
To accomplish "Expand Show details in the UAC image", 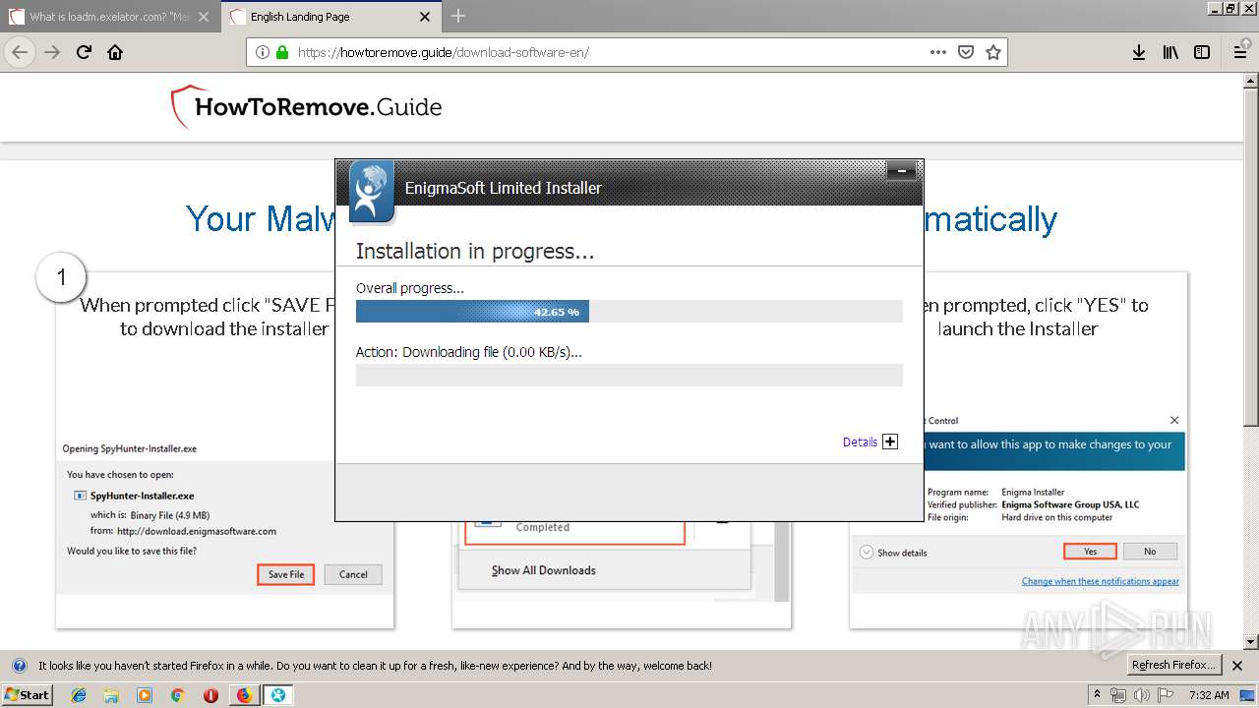I will click(x=893, y=553).
